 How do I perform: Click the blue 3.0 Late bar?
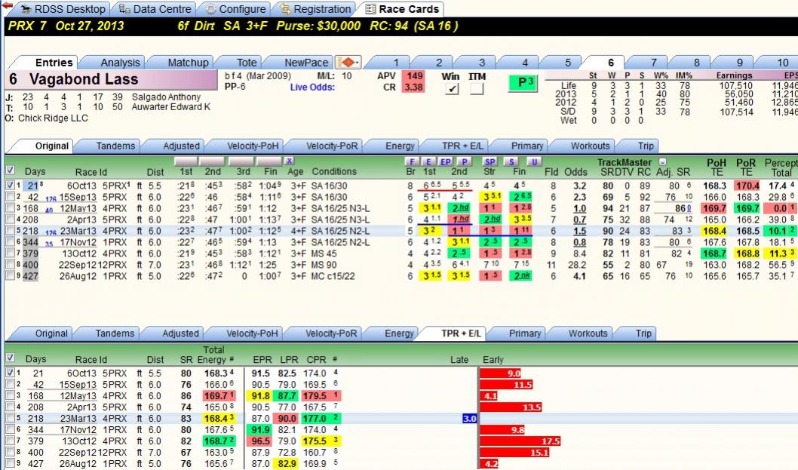tap(469, 419)
